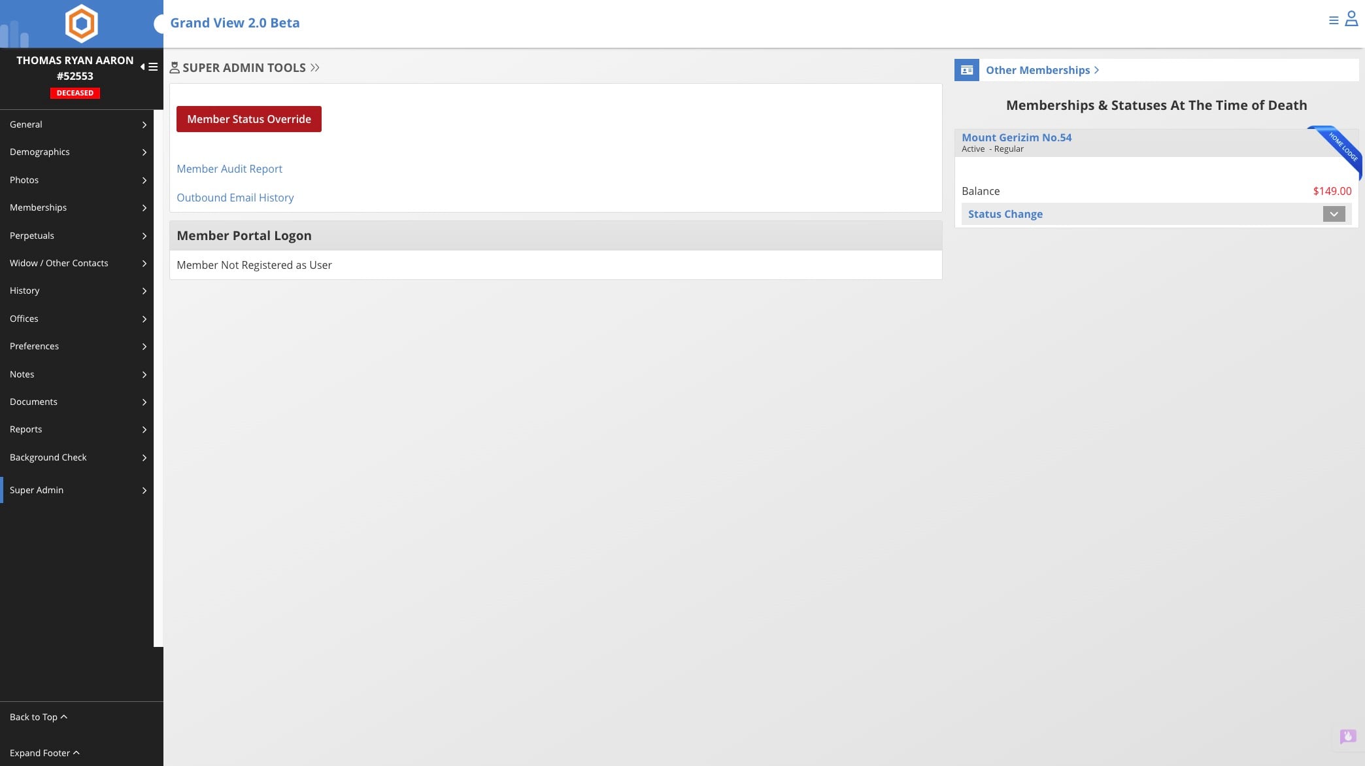
Task: Open the Reports menu item
Action: (76, 429)
